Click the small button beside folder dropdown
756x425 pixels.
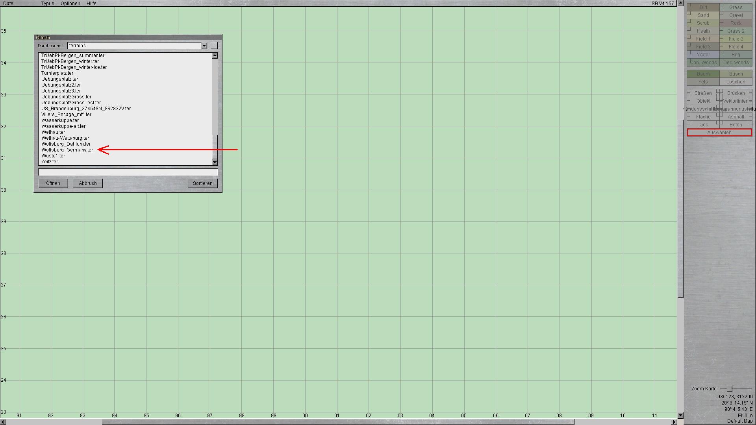coord(214,46)
